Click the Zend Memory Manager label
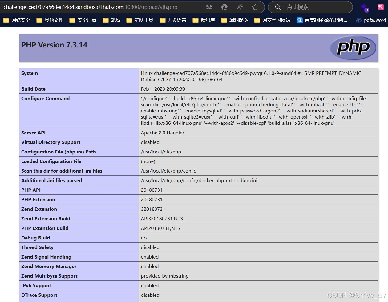Image resolution: width=388 pixels, height=302 pixels. pos(49,267)
